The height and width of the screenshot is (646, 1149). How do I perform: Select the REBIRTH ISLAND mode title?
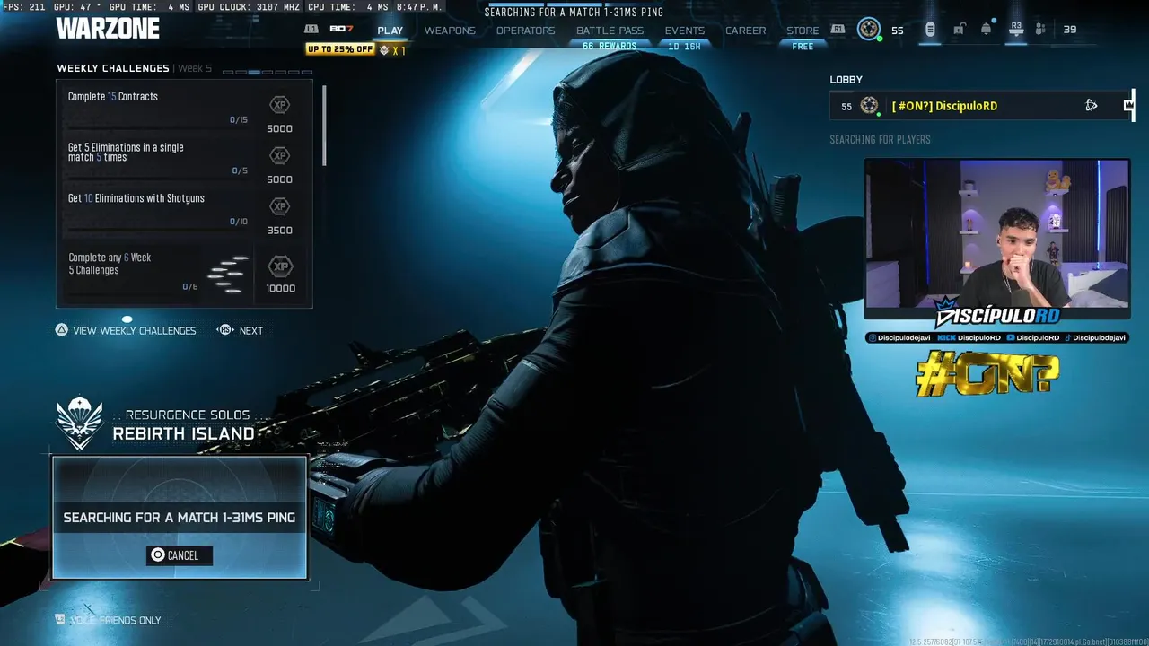pos(184,434)
